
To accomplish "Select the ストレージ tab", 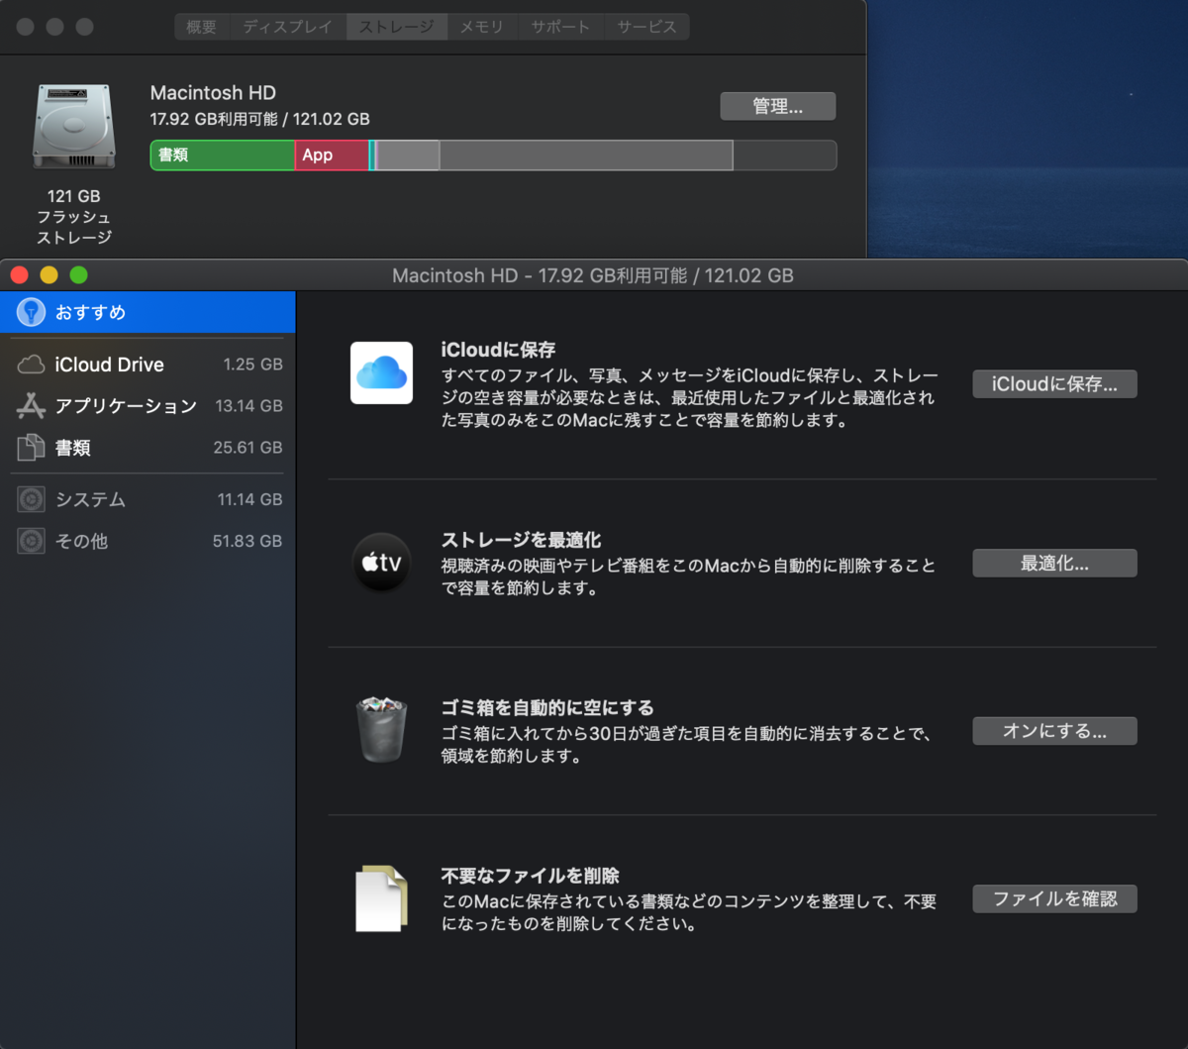I will pyautogui.click(x=396, y=27).
